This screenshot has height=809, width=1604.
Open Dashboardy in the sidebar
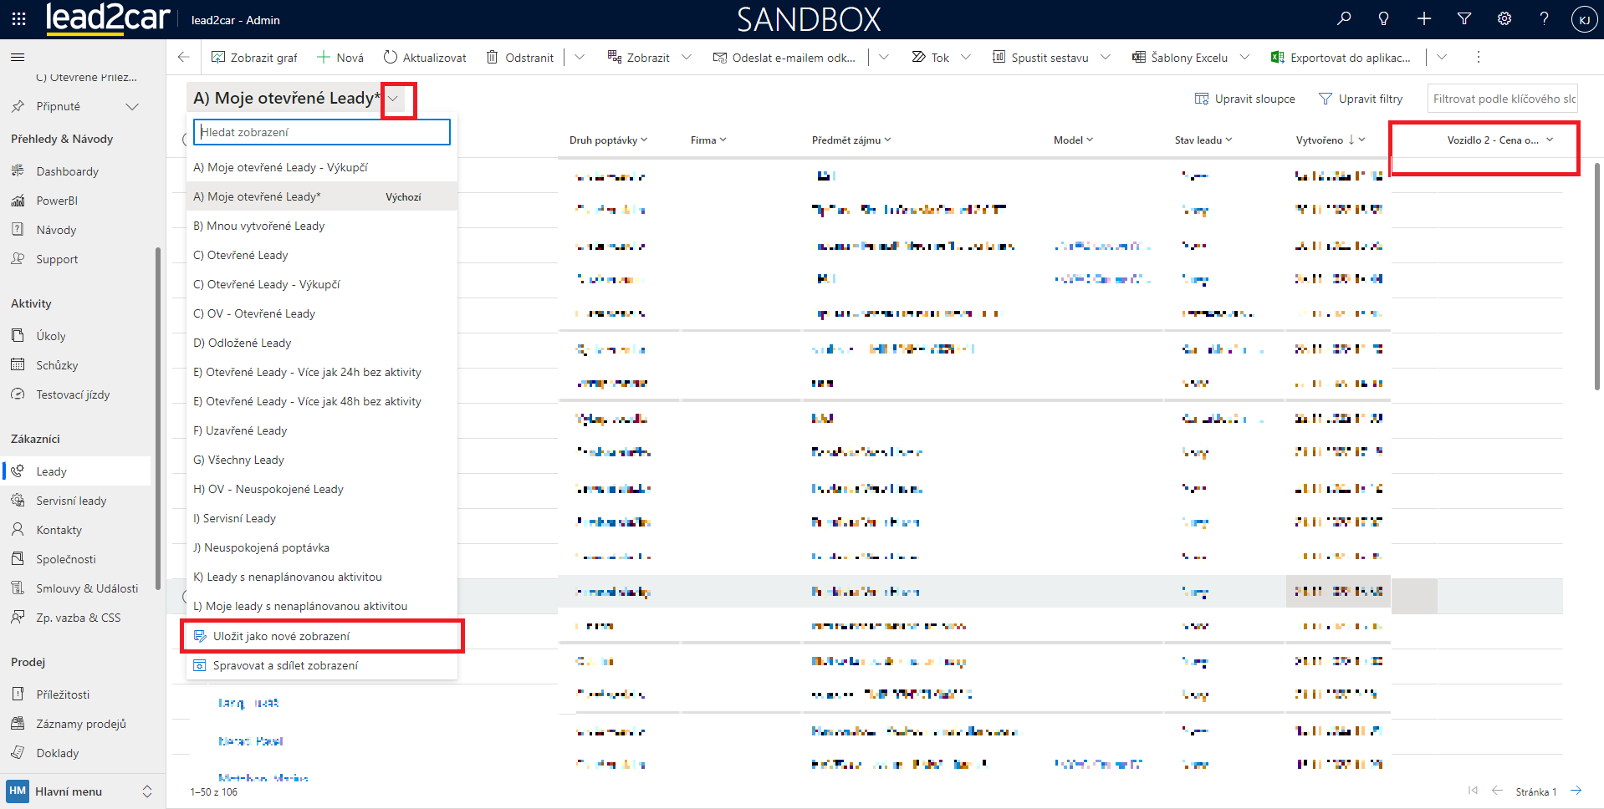[67, 171]
